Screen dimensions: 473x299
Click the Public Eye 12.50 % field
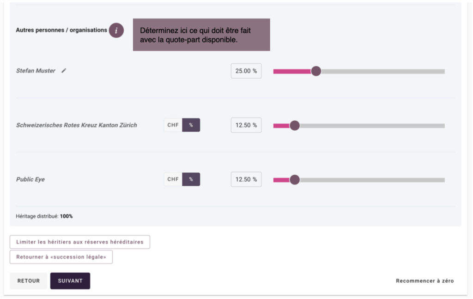click(246, 179)
